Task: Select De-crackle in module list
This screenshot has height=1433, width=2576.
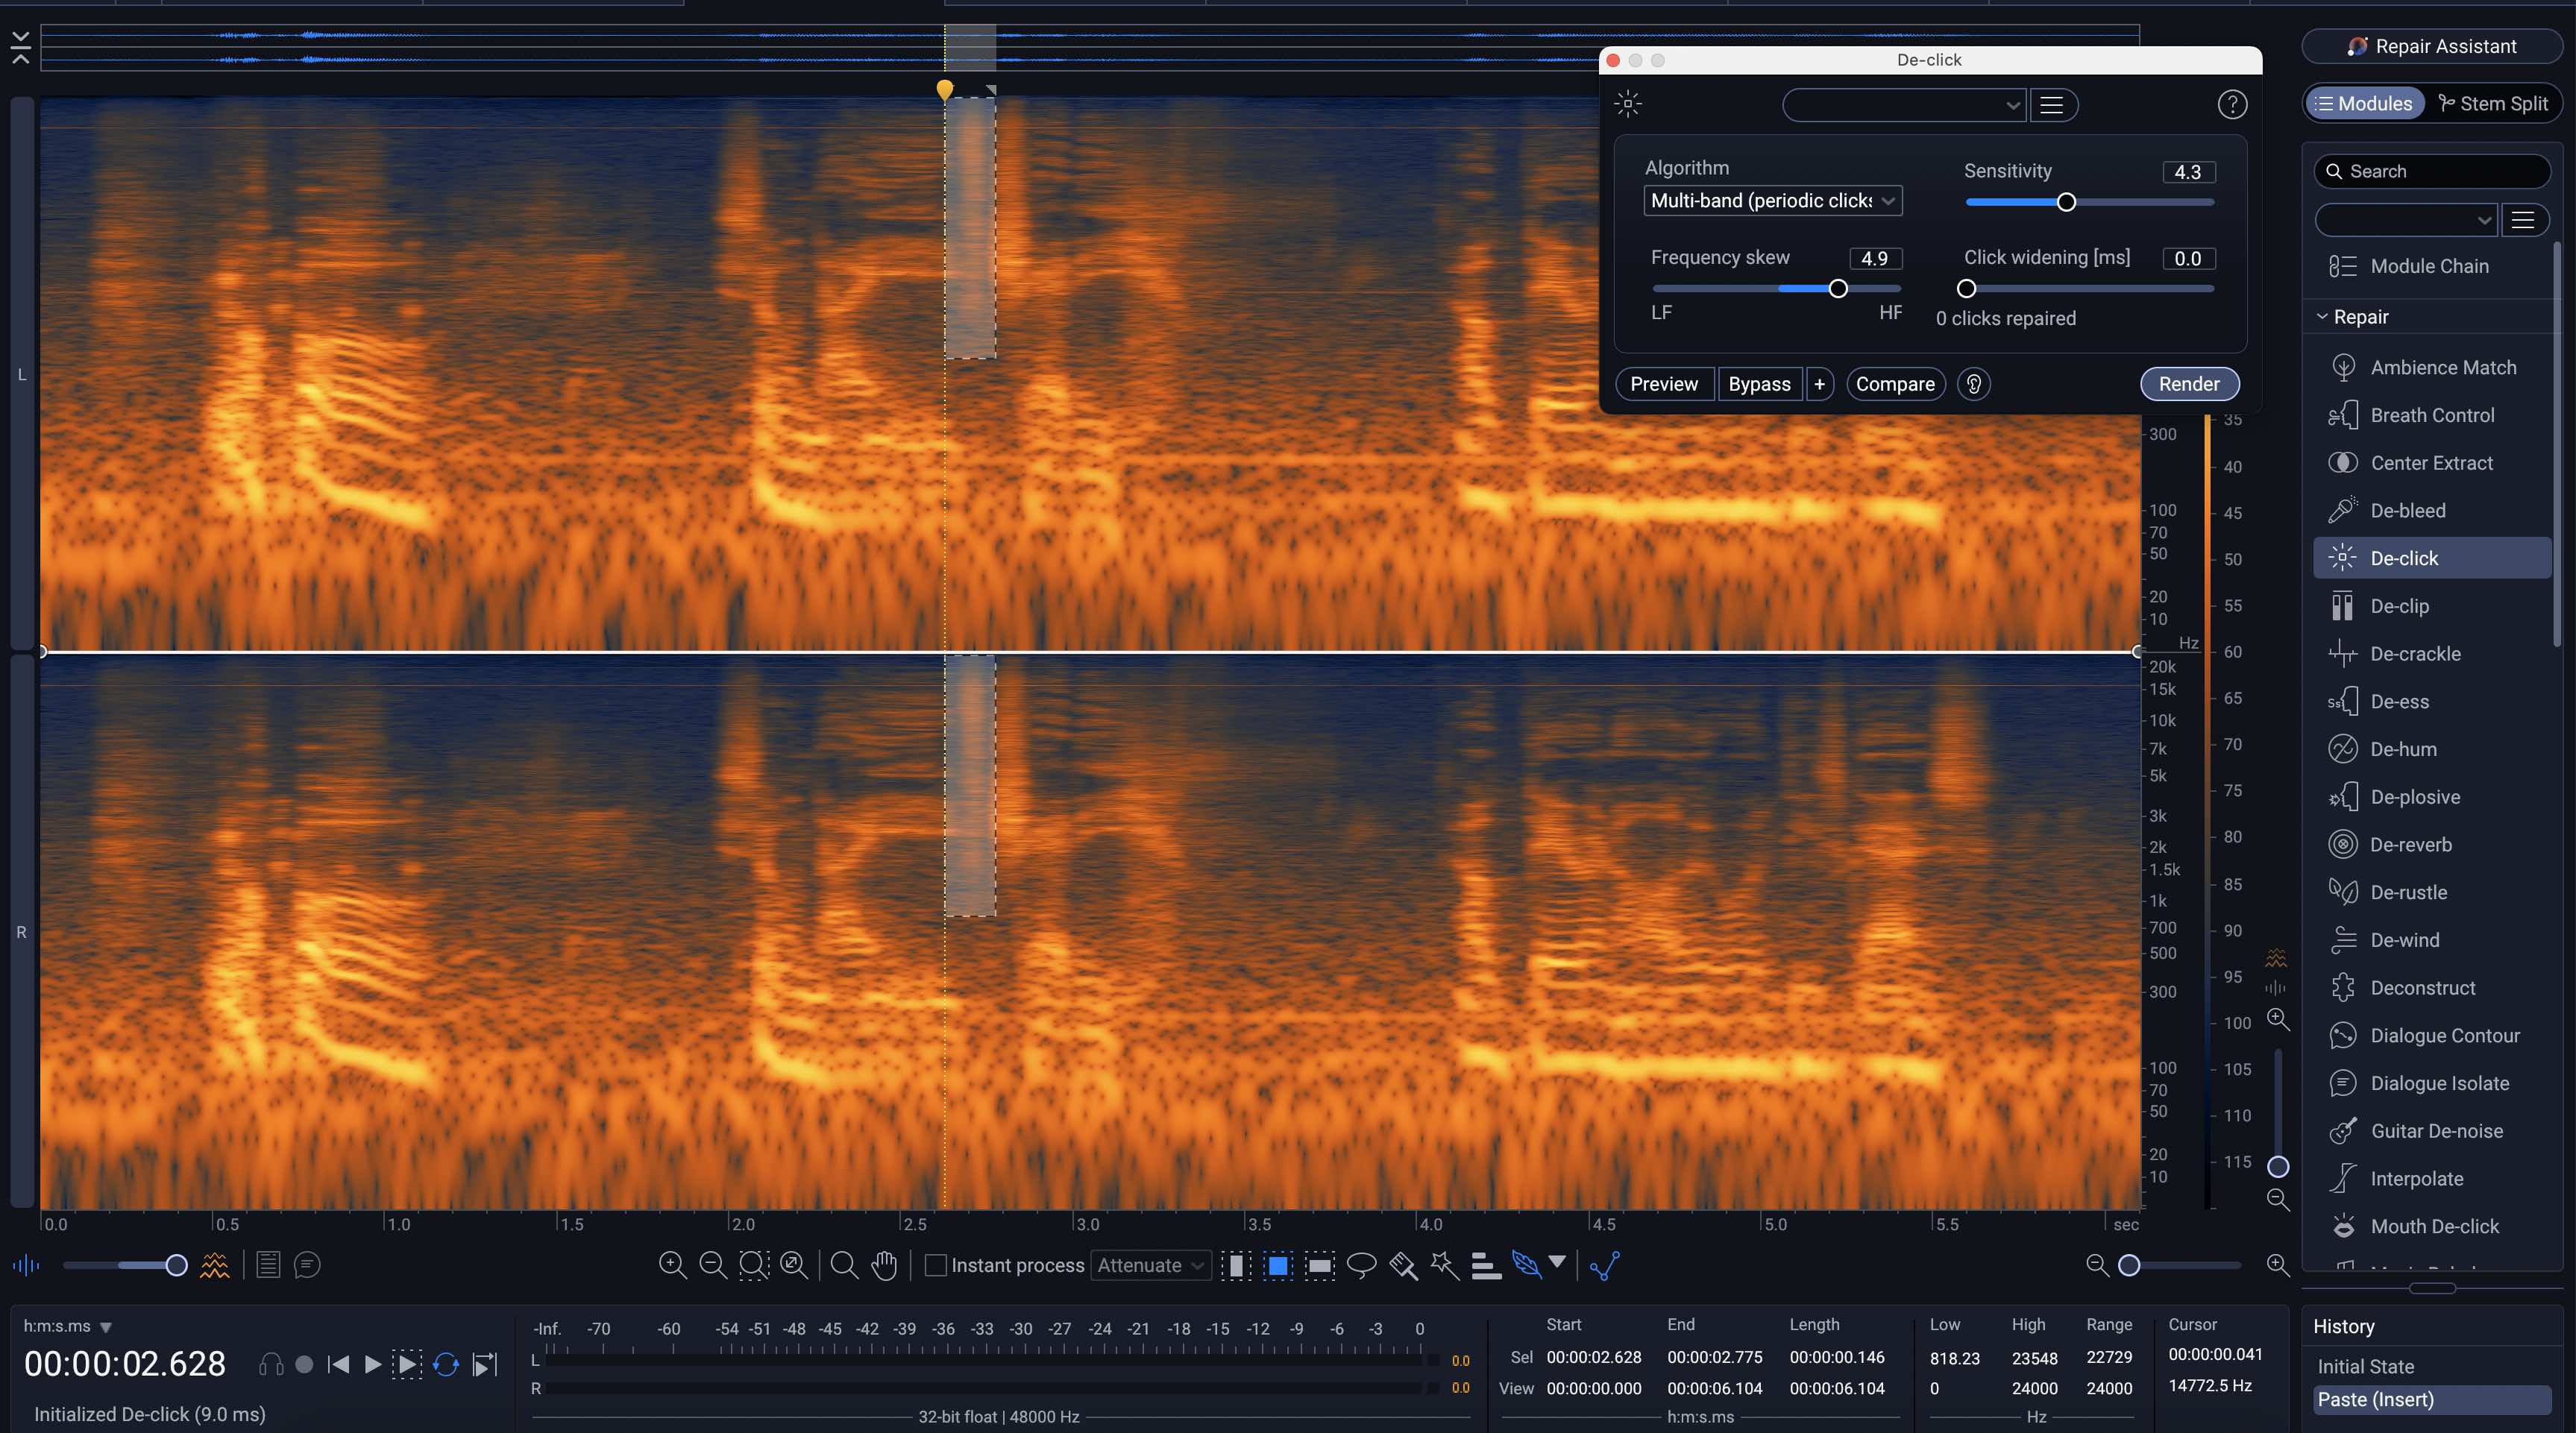Action: pos(2432,654)
